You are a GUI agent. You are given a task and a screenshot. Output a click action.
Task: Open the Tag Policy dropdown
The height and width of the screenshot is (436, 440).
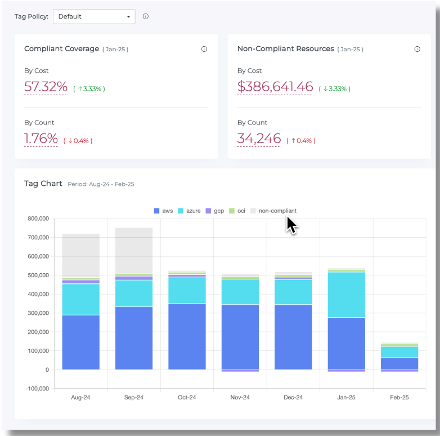(x=94, y=16)
